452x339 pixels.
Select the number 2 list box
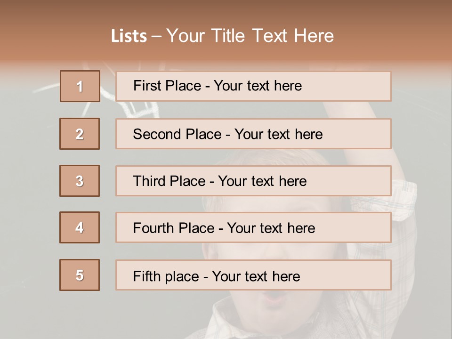(x=80, y=134)
